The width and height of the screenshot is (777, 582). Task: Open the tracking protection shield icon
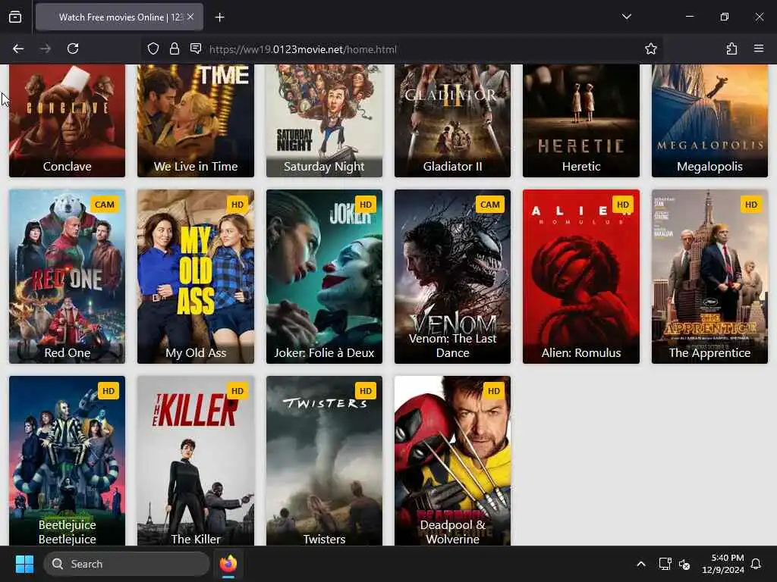coord(153,48)
